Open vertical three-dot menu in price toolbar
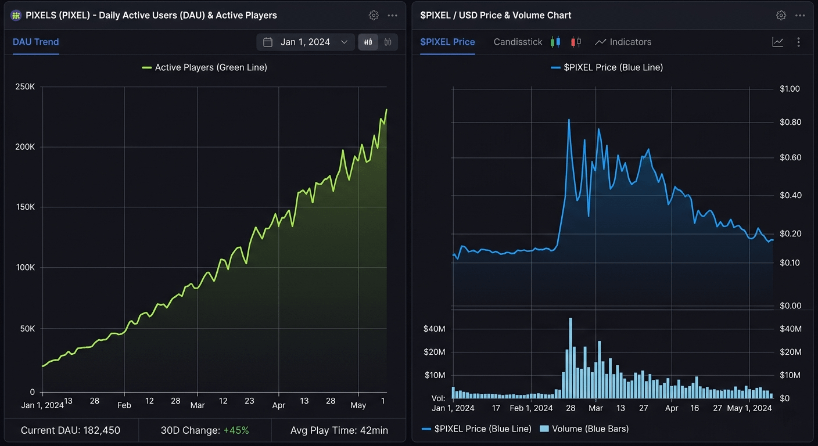 pos(798,42)
